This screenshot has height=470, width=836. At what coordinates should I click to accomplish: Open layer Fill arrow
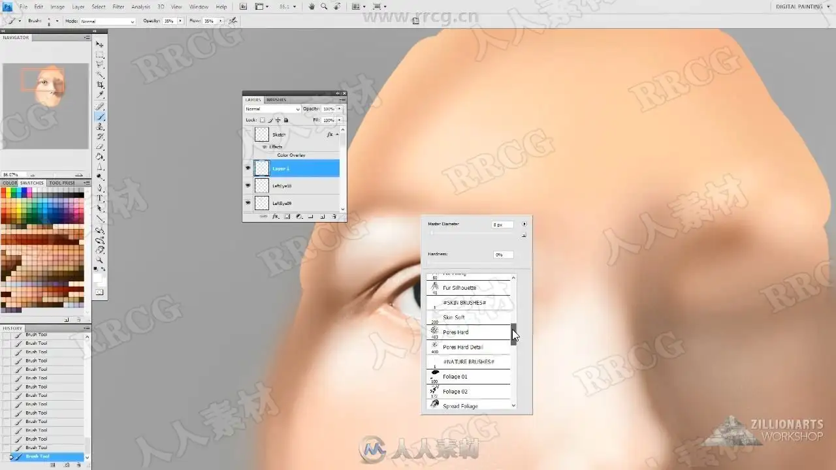pos(338,120)
